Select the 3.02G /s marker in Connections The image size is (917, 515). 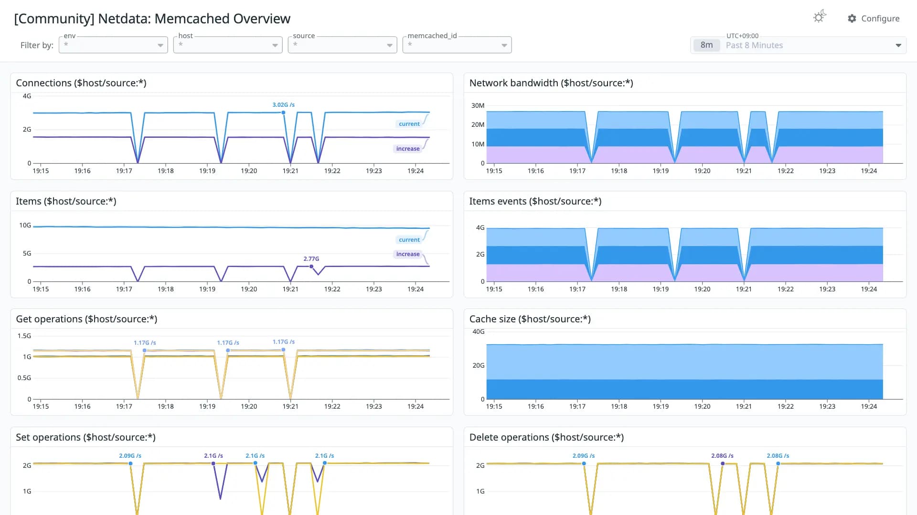(x=283, y=113)
